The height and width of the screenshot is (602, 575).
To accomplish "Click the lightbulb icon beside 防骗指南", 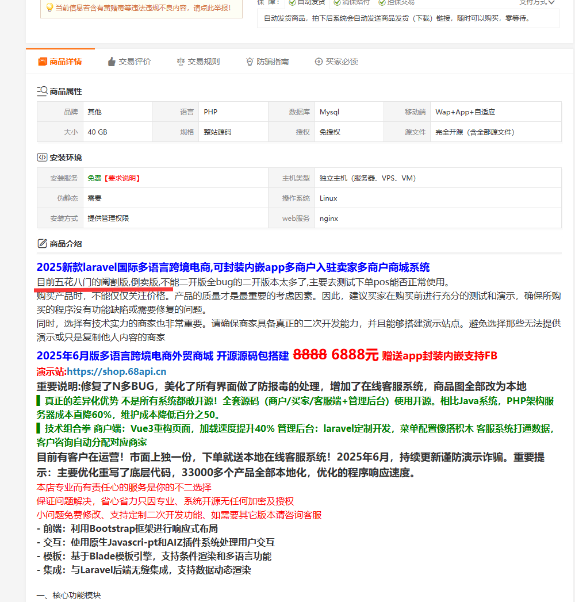I will 250,62.
